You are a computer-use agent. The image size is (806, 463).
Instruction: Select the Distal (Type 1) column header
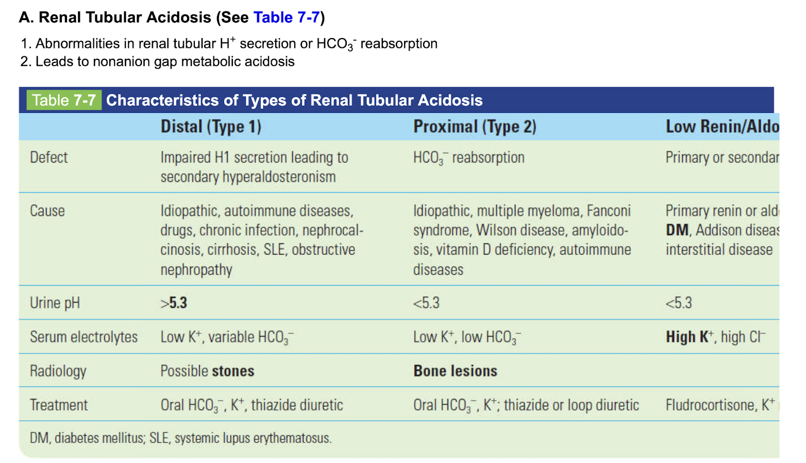point(211,127)
